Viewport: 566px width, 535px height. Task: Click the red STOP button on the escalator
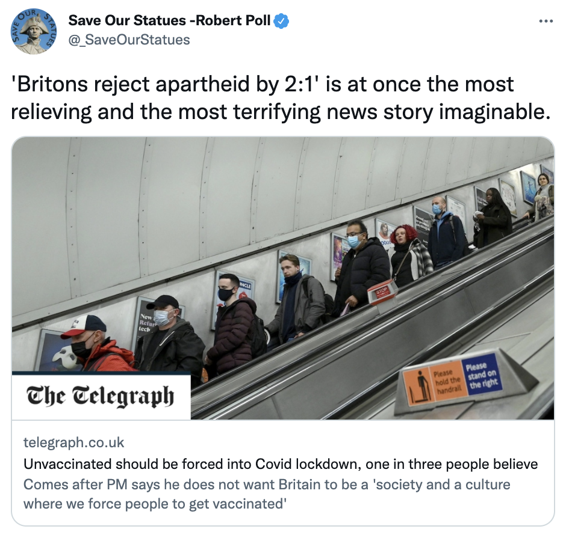(382, 292)
